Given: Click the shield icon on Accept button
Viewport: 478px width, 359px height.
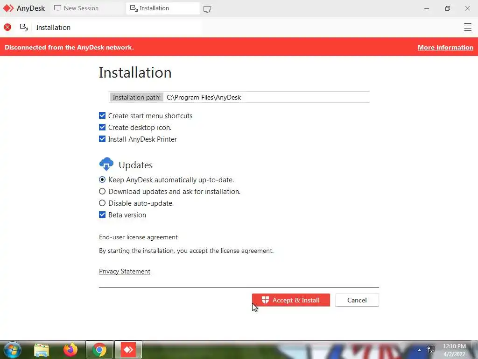Looking at the screenshot, I should coord(265,300).
